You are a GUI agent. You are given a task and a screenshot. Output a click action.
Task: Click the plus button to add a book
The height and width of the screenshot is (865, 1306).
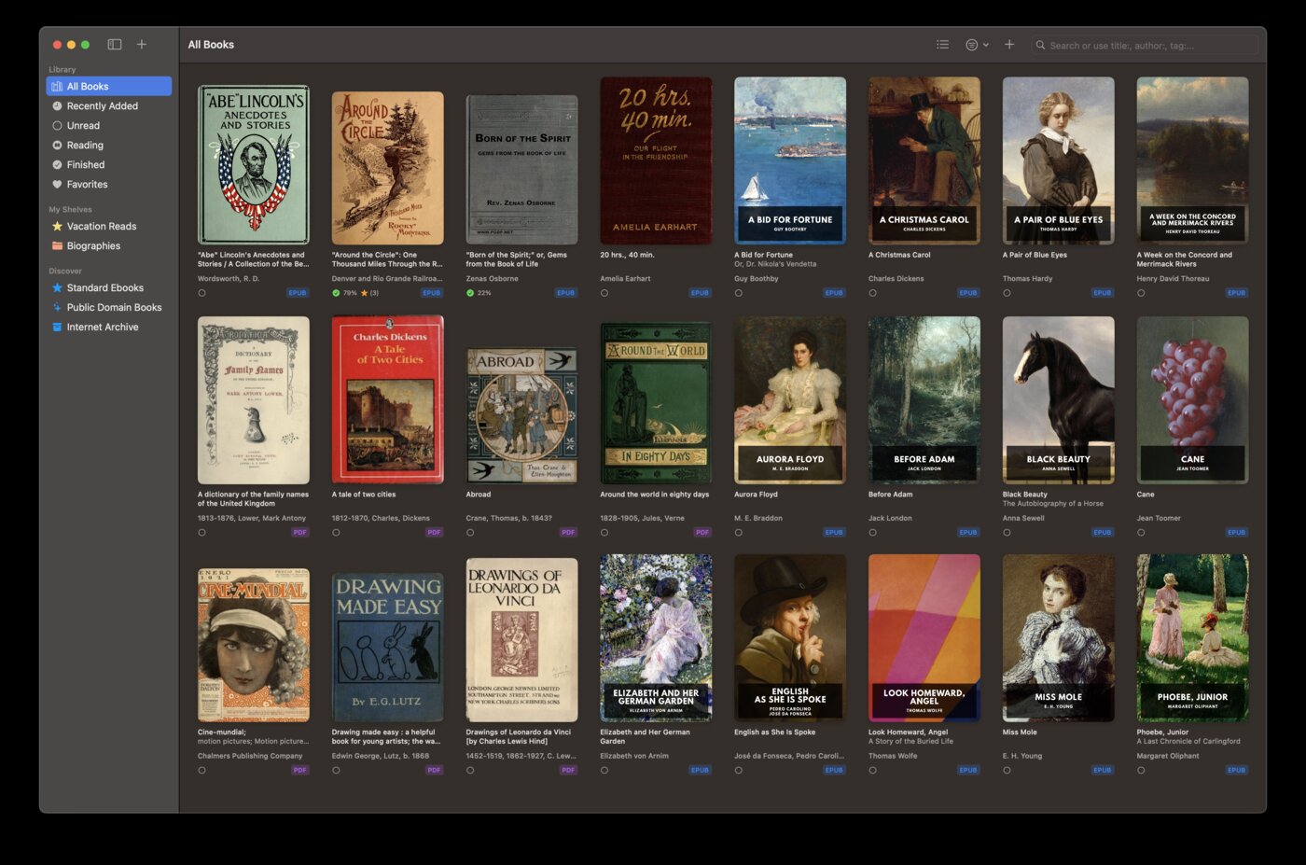(1008, 44)
